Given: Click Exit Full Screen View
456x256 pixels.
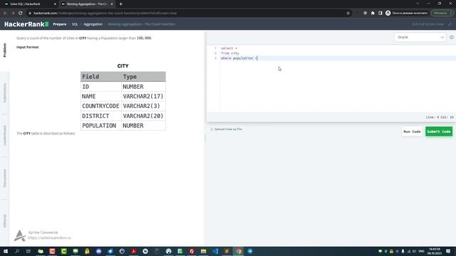Looking at the screenshot, I should [432, 24].
